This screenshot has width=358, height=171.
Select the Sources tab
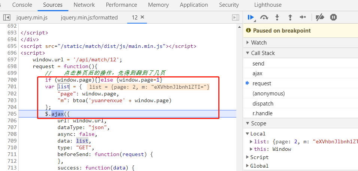click(x=53, y=5)
